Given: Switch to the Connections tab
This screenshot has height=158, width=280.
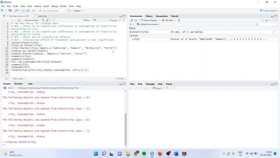Looking at the screenshot, I should tap(161, 16).
